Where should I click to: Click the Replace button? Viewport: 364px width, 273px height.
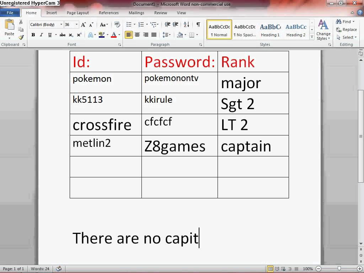[346, 30]
